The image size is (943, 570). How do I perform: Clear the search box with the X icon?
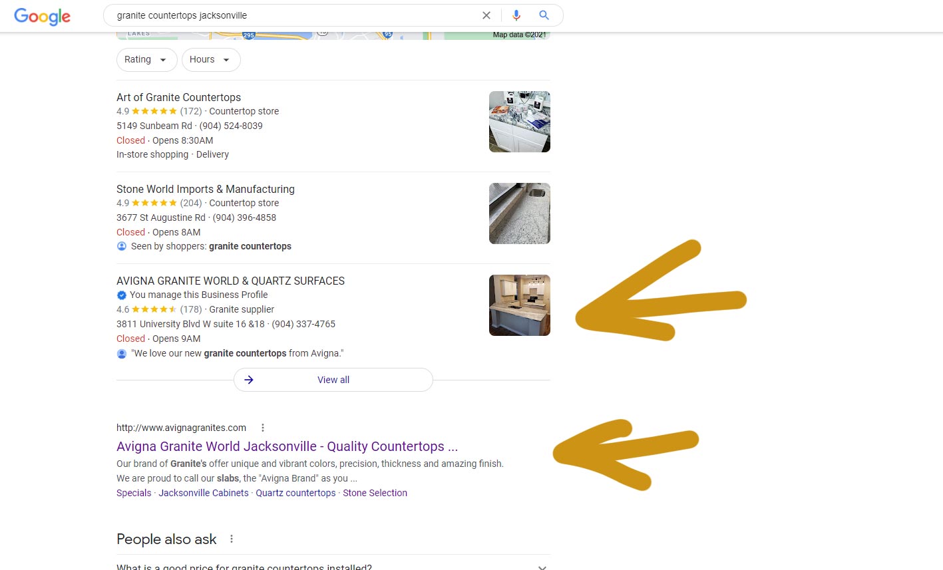(486, 15)
